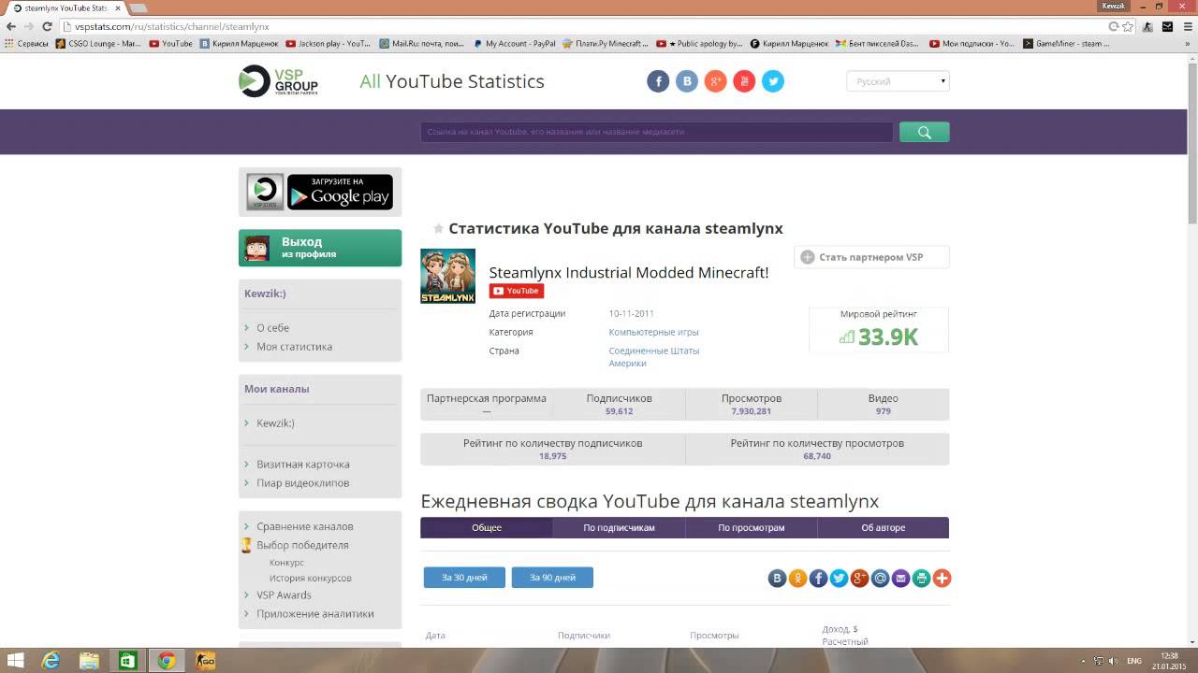Viewport: 1198px width, 673px height.
Task: Open the Google Play download badge
Action: (340, 192)
